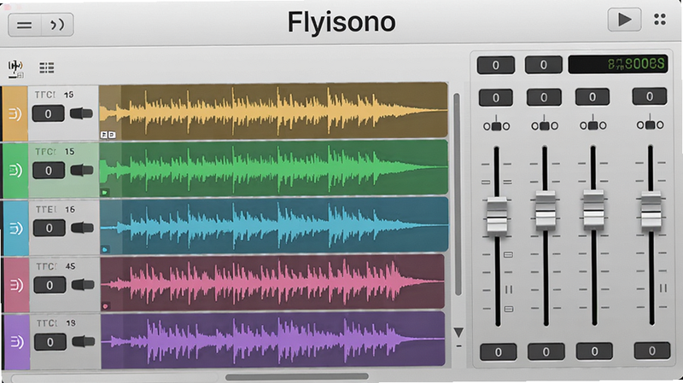The image size is (683, 383).
Task: Click the blue track speaker icon
Action: [x=15, y=228]
